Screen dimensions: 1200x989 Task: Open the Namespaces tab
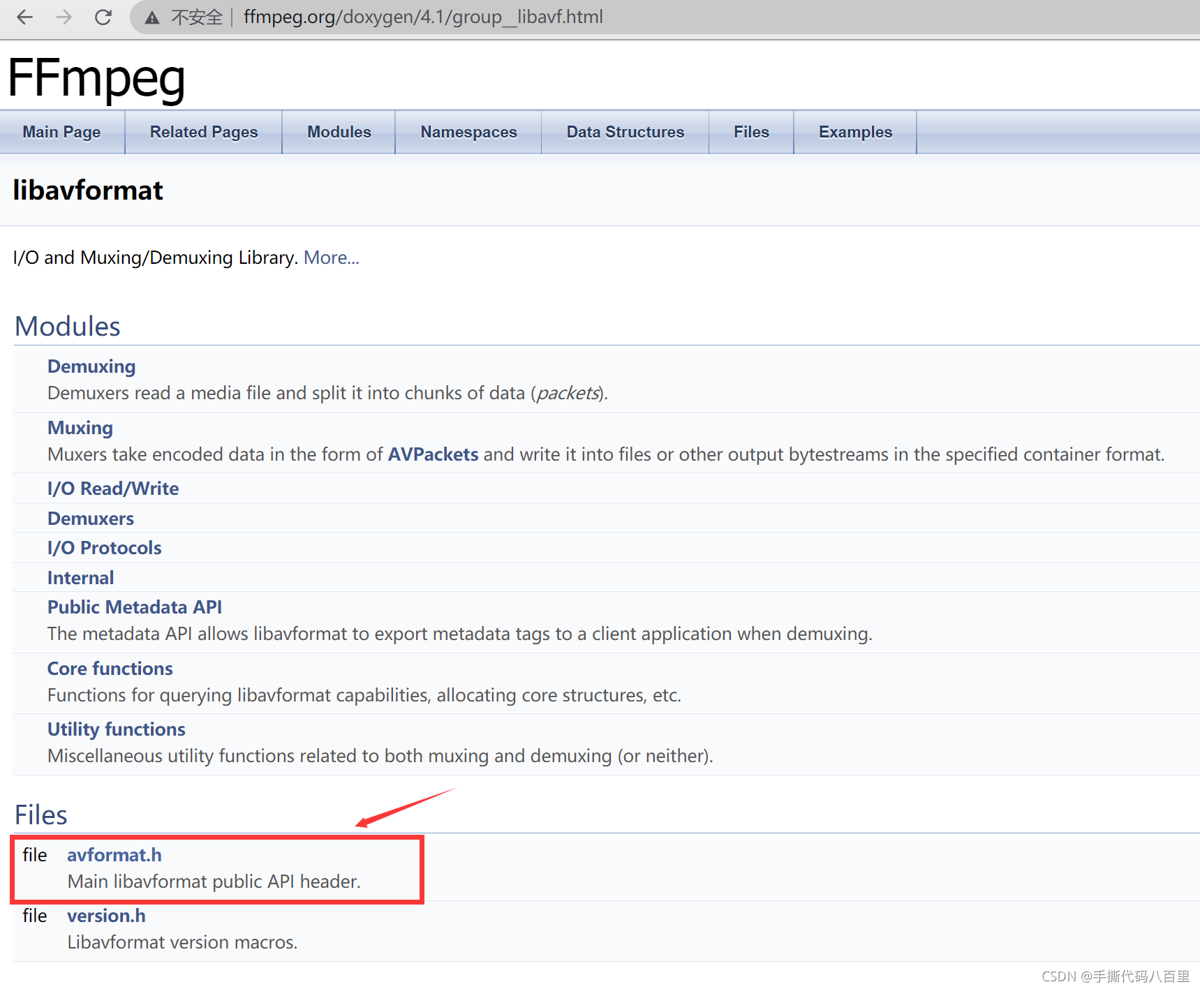[x=468, y=132]
